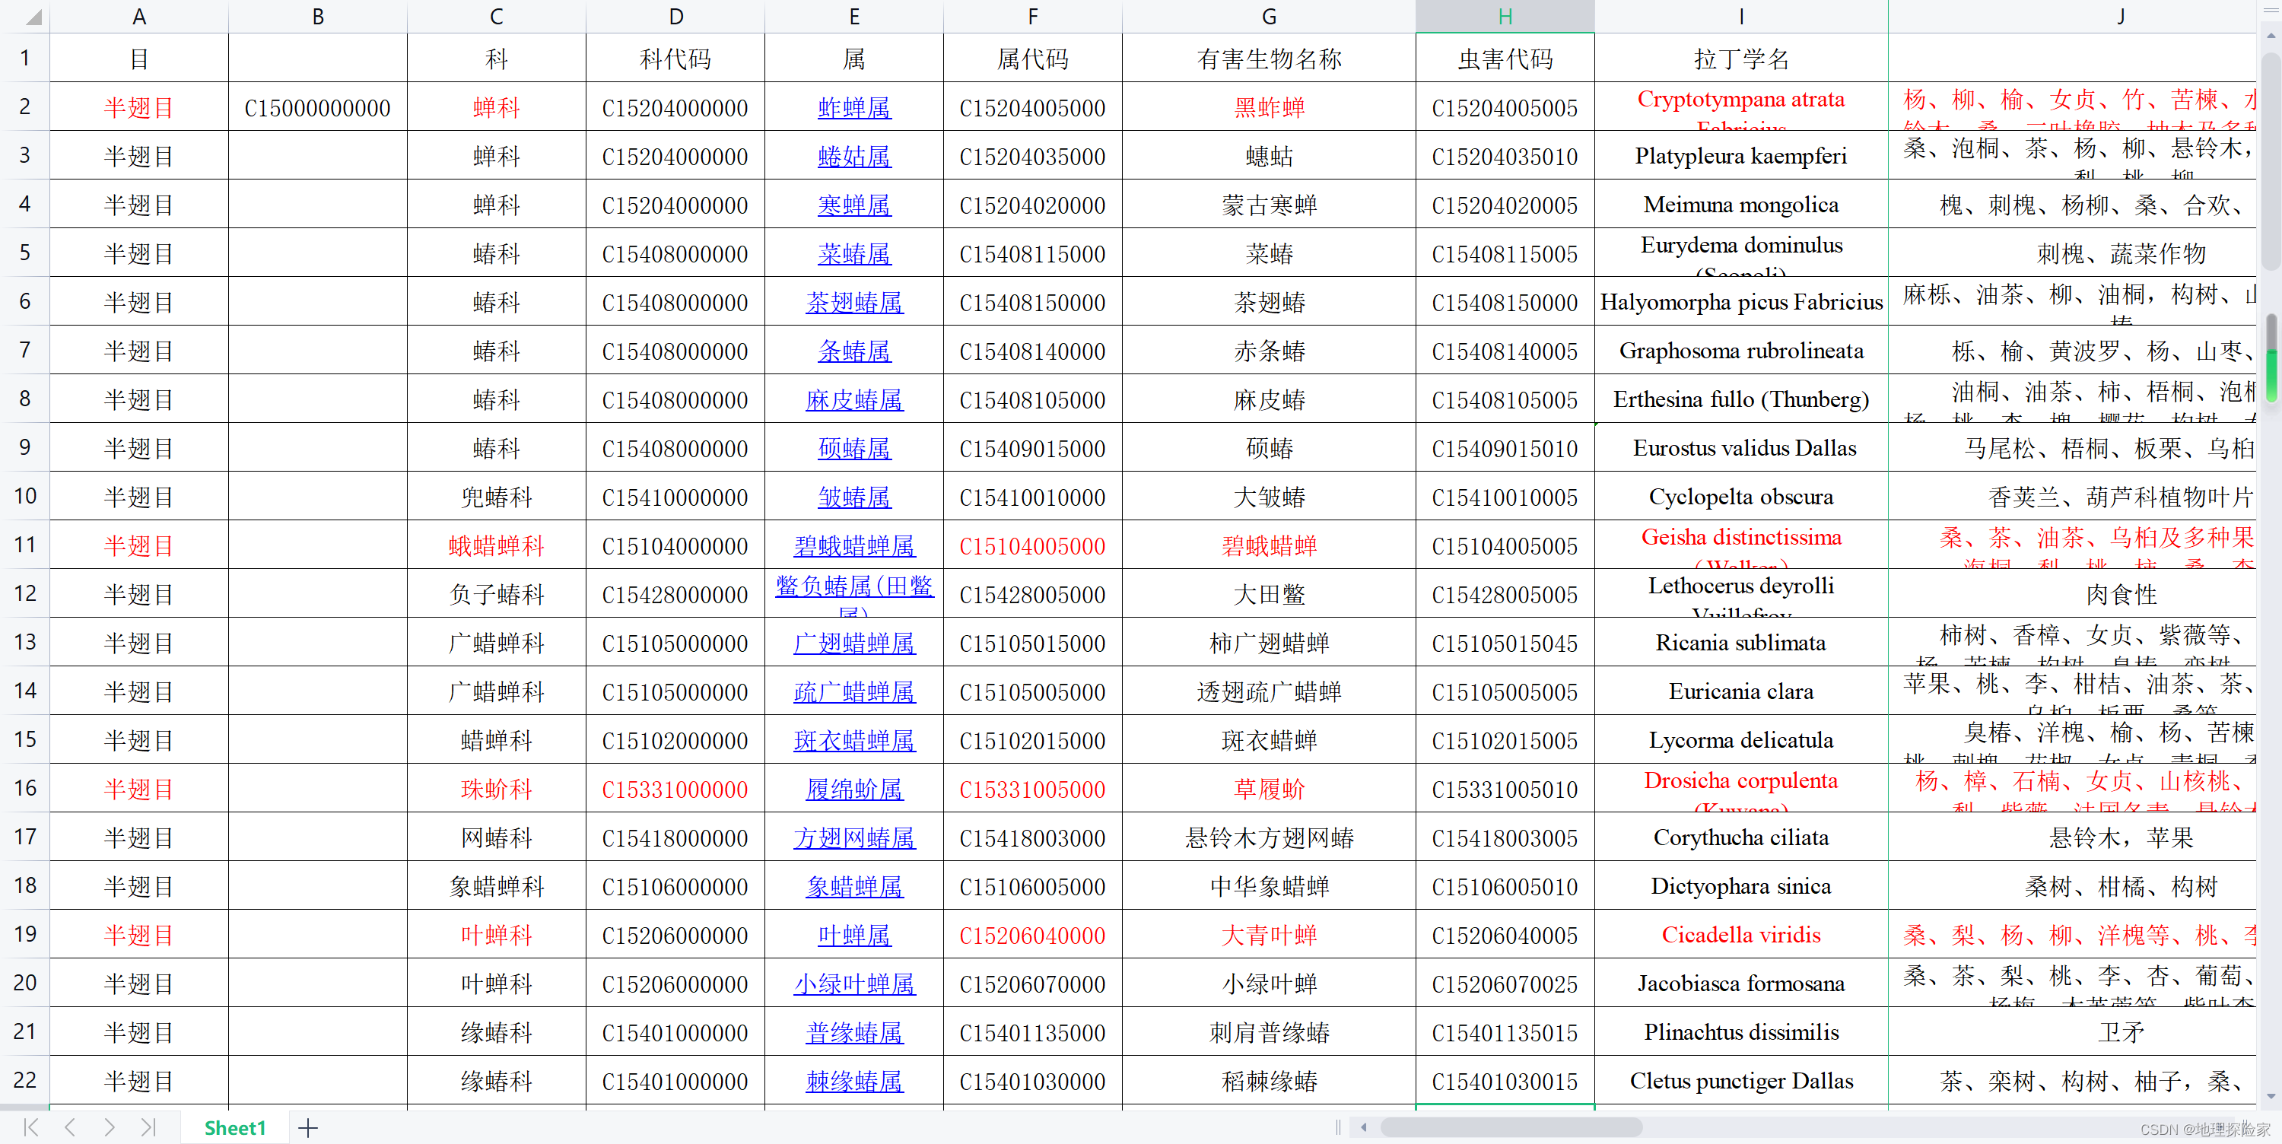Open the 小绿叶蝉属 hyperlink
The width and height of the screenshot is (2282, 1144).
pos(854,984)
